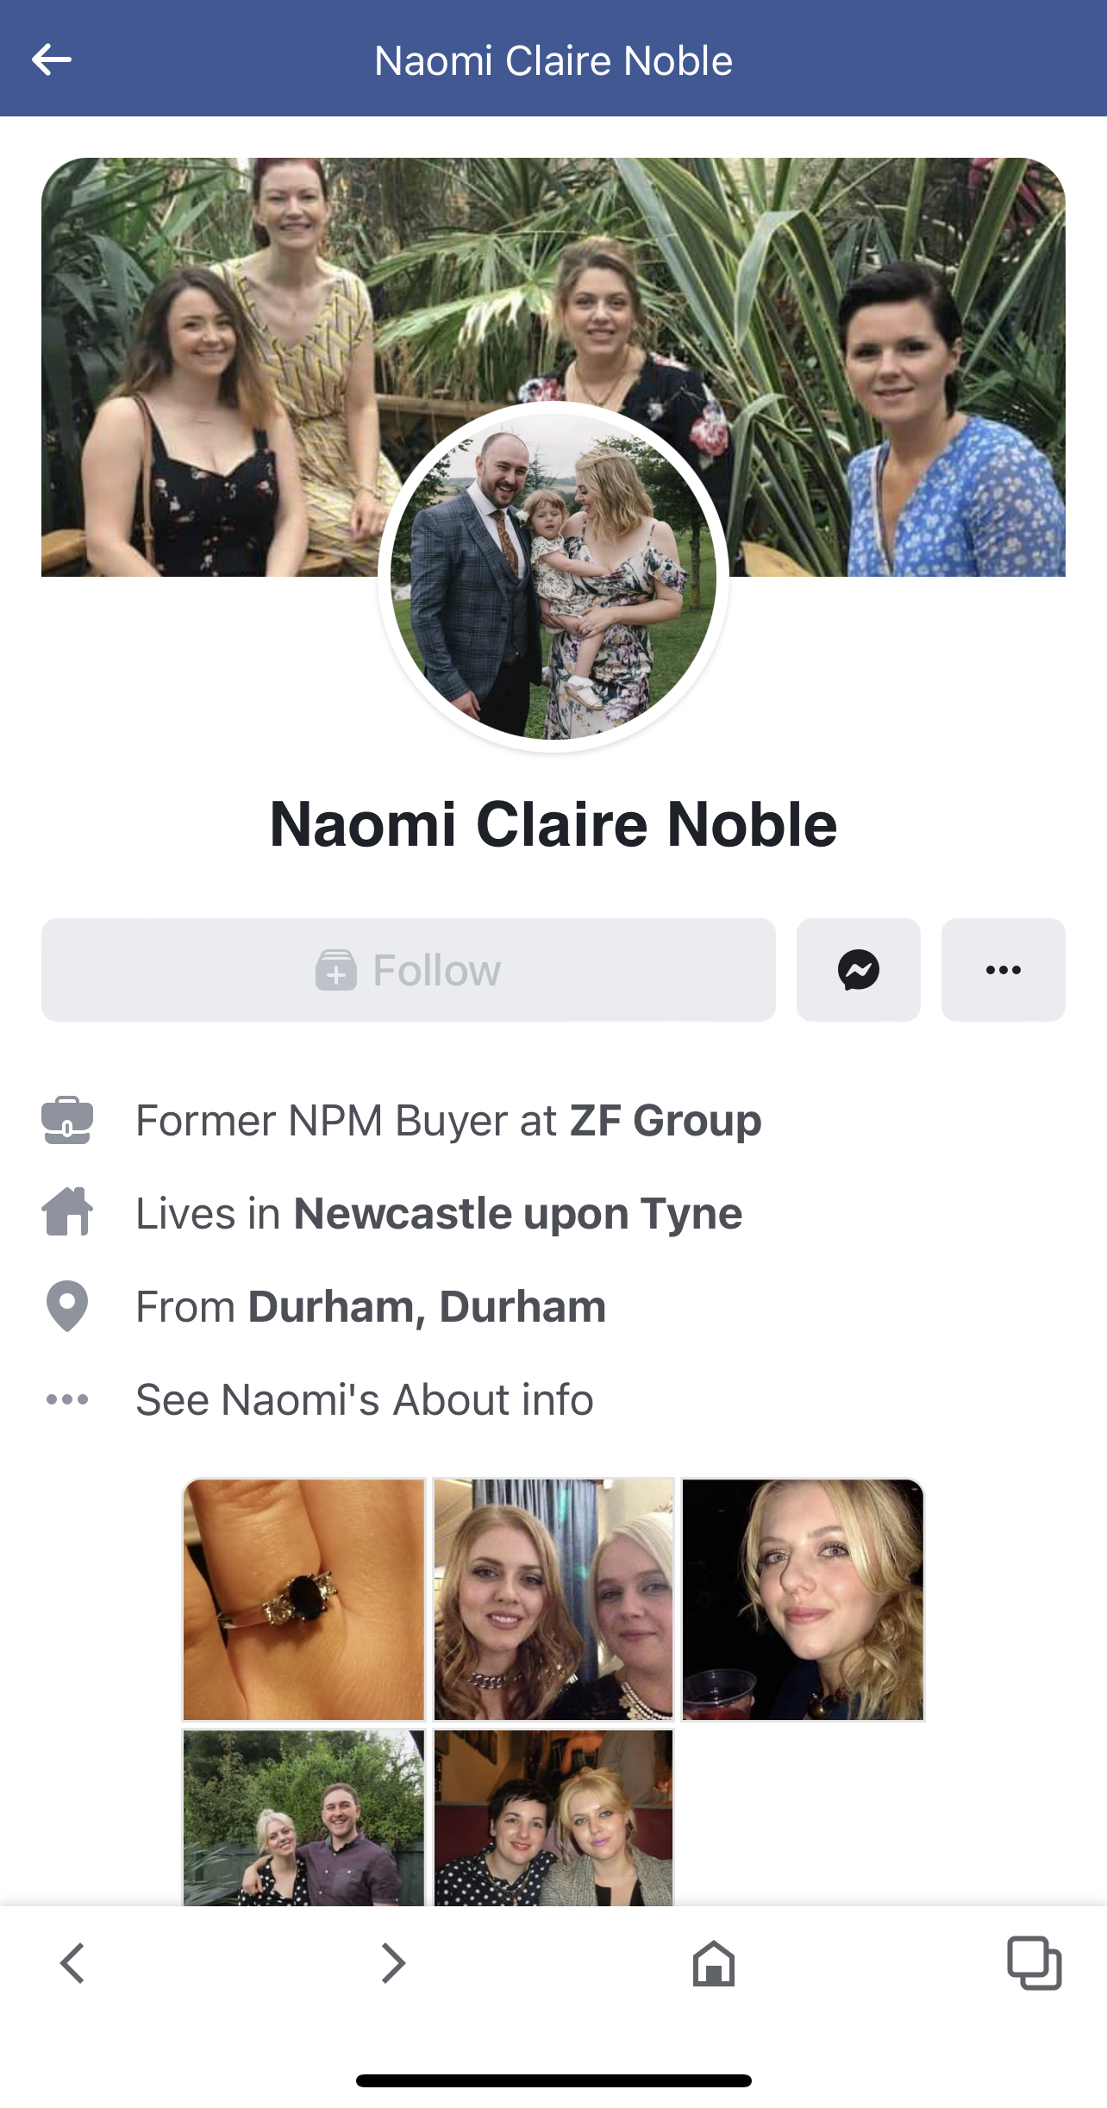Open the garden couple photo thumbnail

(304, 1817)
